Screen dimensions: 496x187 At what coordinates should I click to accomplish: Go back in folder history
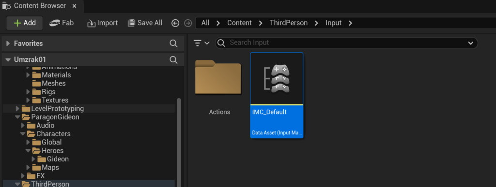point(175,23)
